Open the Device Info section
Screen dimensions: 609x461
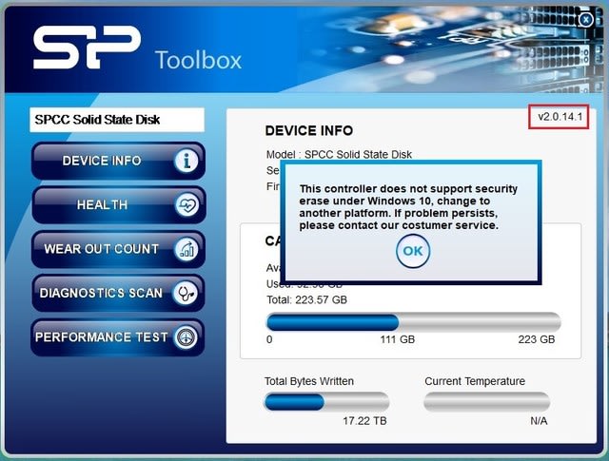pyautogui.click(x=118, y=161)
